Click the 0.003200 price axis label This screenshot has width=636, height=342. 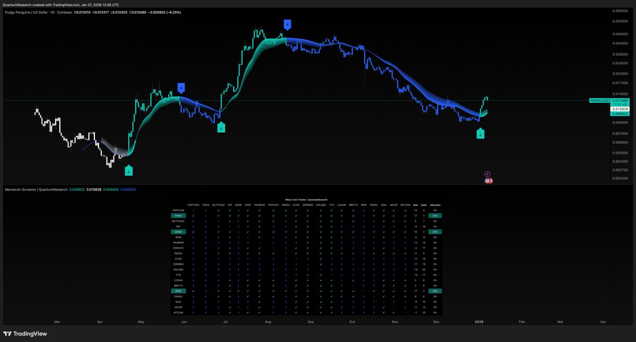click(x=621, y=178)
